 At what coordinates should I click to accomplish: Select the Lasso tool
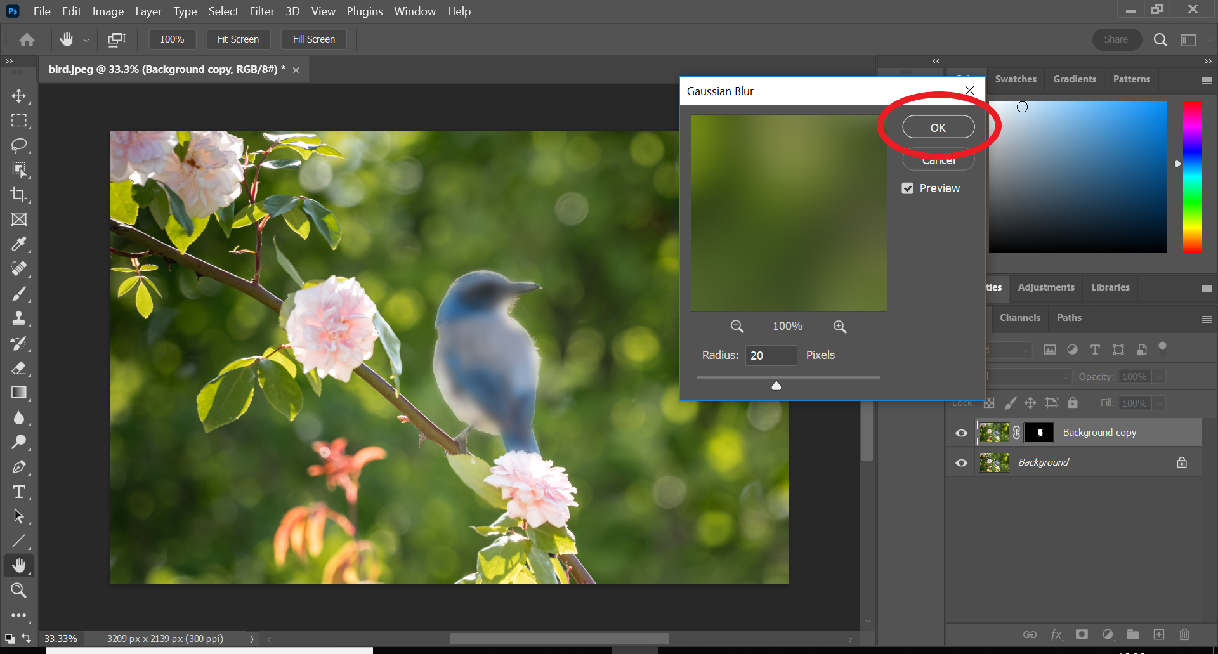coord(19,145)
